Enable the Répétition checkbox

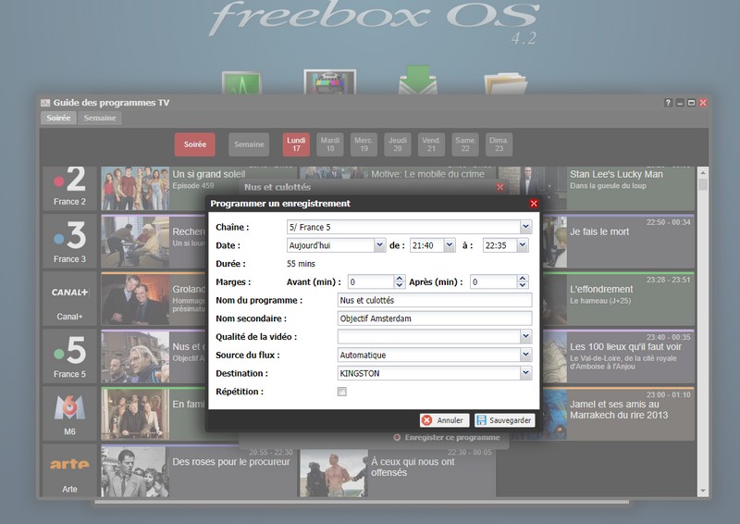pos(342,392)
